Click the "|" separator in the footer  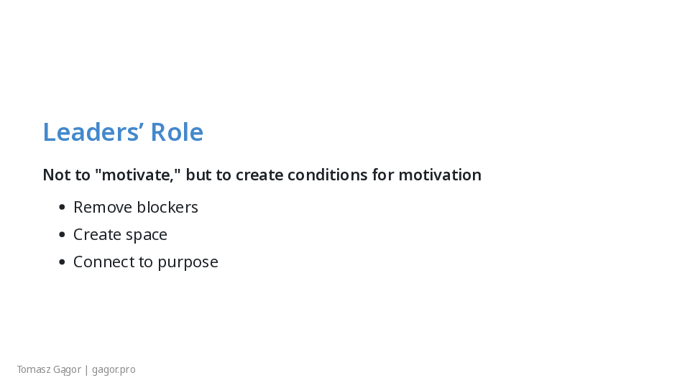86,370
